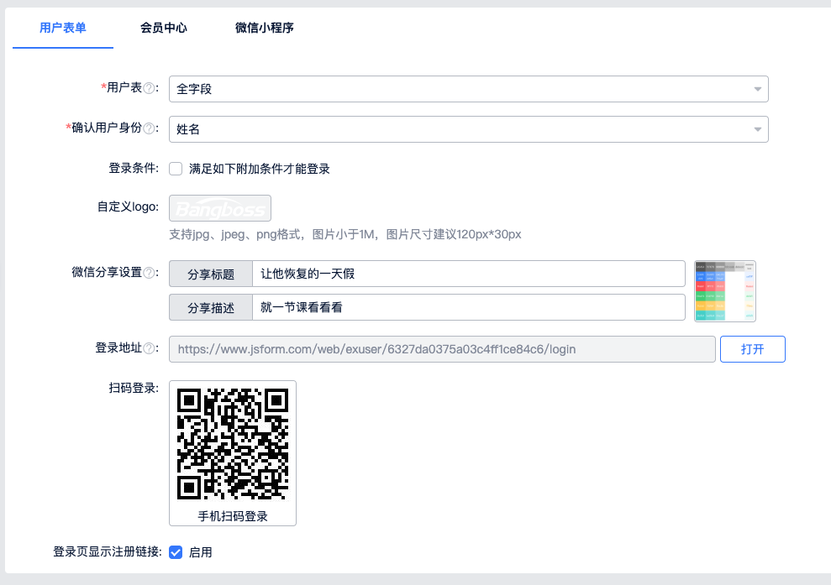Switch to the 会员中心 tab
The image size is (831, 585).
click(x=164, y=28)
